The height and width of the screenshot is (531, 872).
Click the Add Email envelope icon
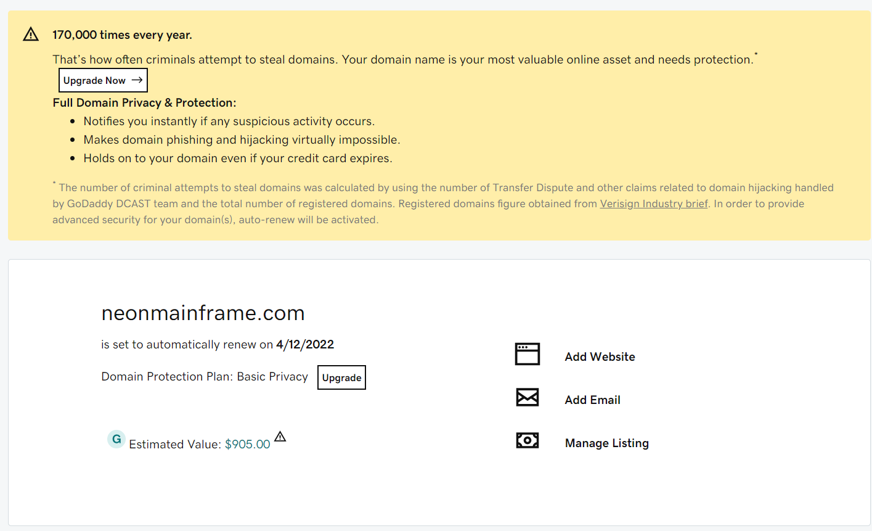point(528,397)
